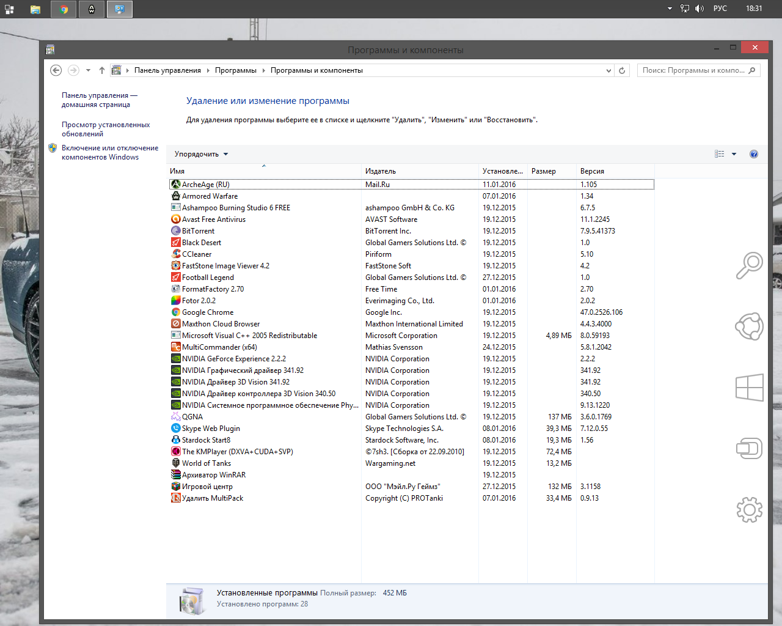Open Просмотр установленных обновлений link
Screen dimensions: 782x626
point(105,129)
